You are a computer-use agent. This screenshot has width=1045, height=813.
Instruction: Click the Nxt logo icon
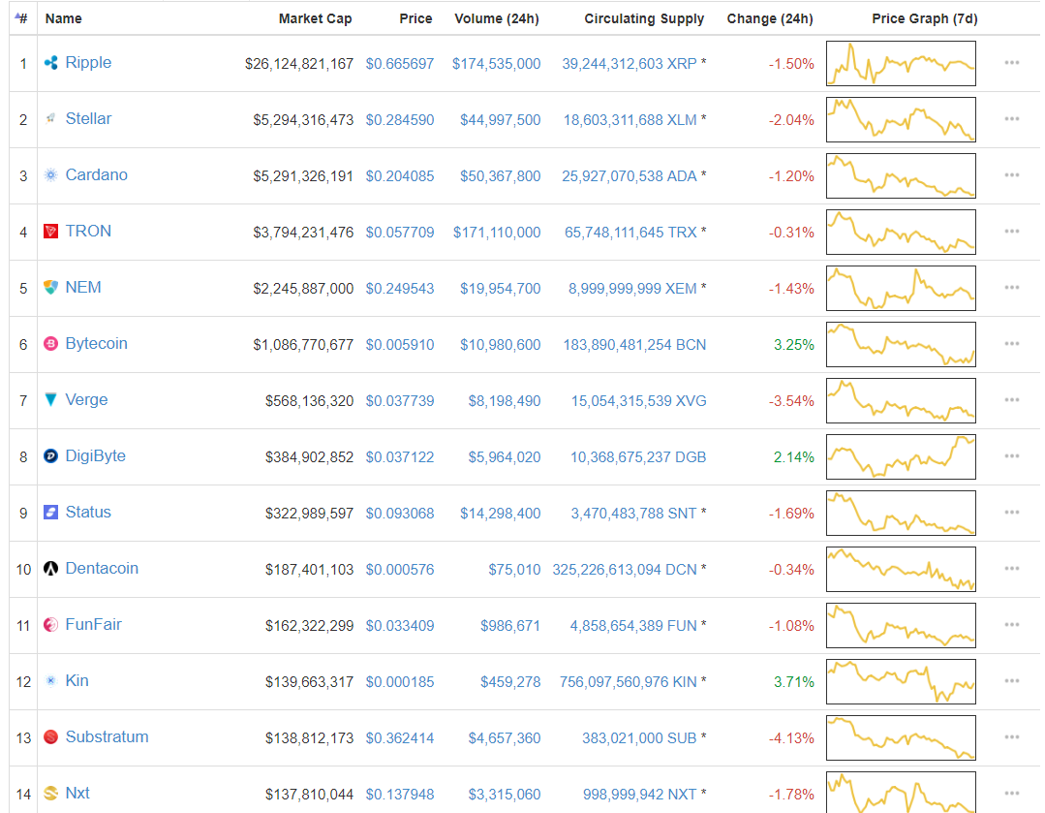pos(50,793)
